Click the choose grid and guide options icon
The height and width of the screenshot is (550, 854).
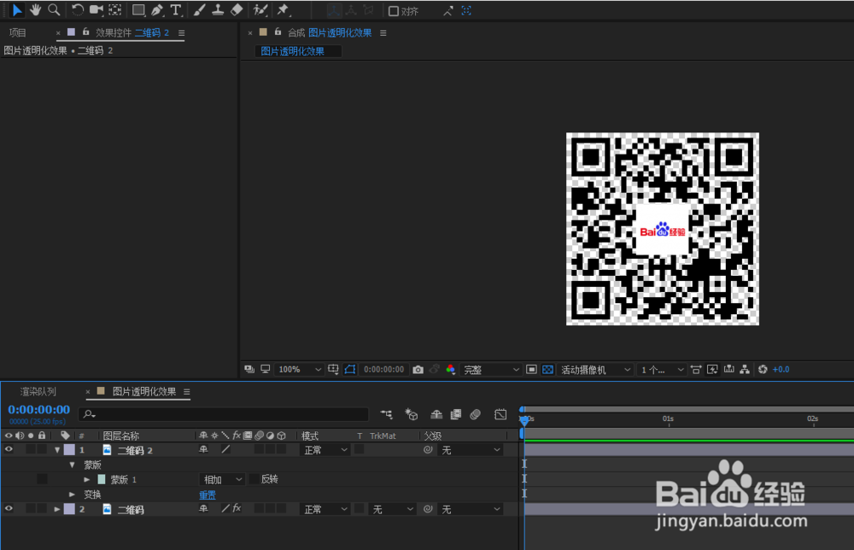(333, 370)
